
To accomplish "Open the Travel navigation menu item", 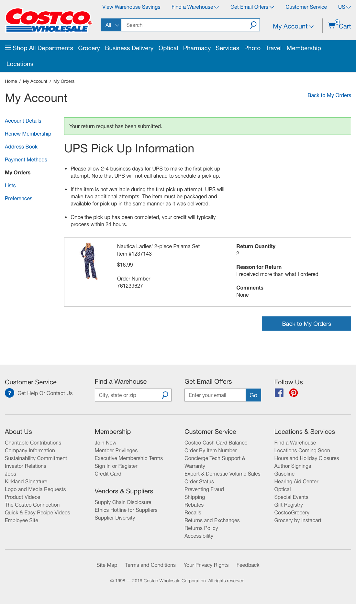I will 273,48.
